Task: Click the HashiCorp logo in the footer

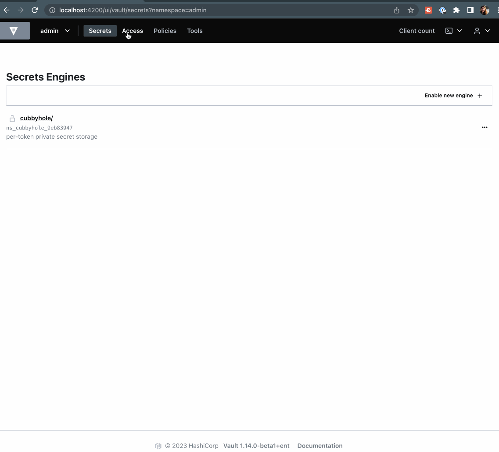Action: coord(158,445)
